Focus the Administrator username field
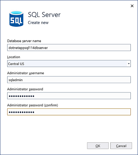This screenshot has width=138, height=155. [69, 80]
